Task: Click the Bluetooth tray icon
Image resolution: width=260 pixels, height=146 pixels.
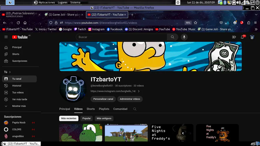Action: coord(225,3)
